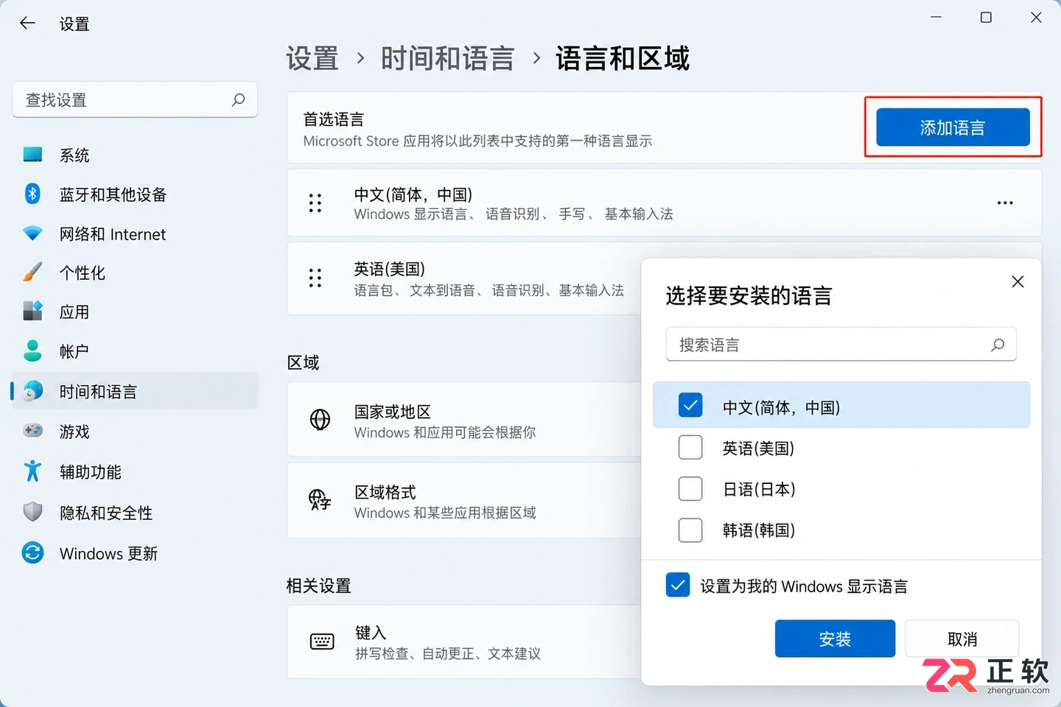Click the 添加语言 button

953,127
